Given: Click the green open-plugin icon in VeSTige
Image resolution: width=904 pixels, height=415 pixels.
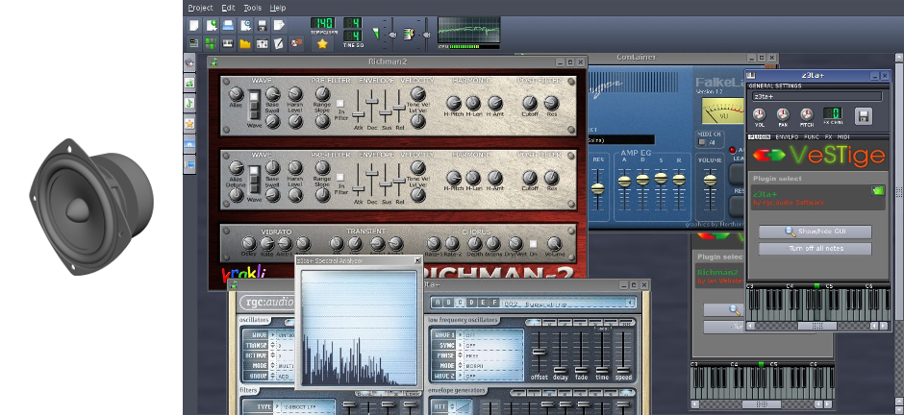Looking at the screenshot, I should 877,191.
